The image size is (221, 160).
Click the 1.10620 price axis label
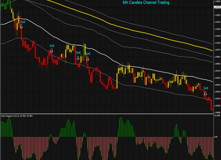pyautogui.click(x=217, y=15)
